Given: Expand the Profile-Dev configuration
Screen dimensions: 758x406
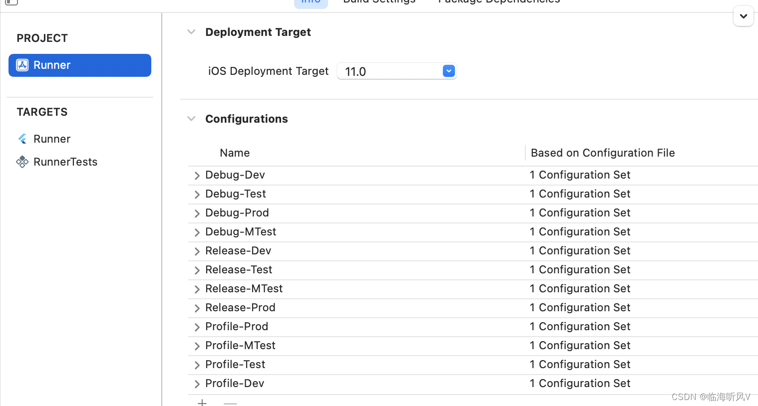Looking at the screenshot, I should click(197, 384).
